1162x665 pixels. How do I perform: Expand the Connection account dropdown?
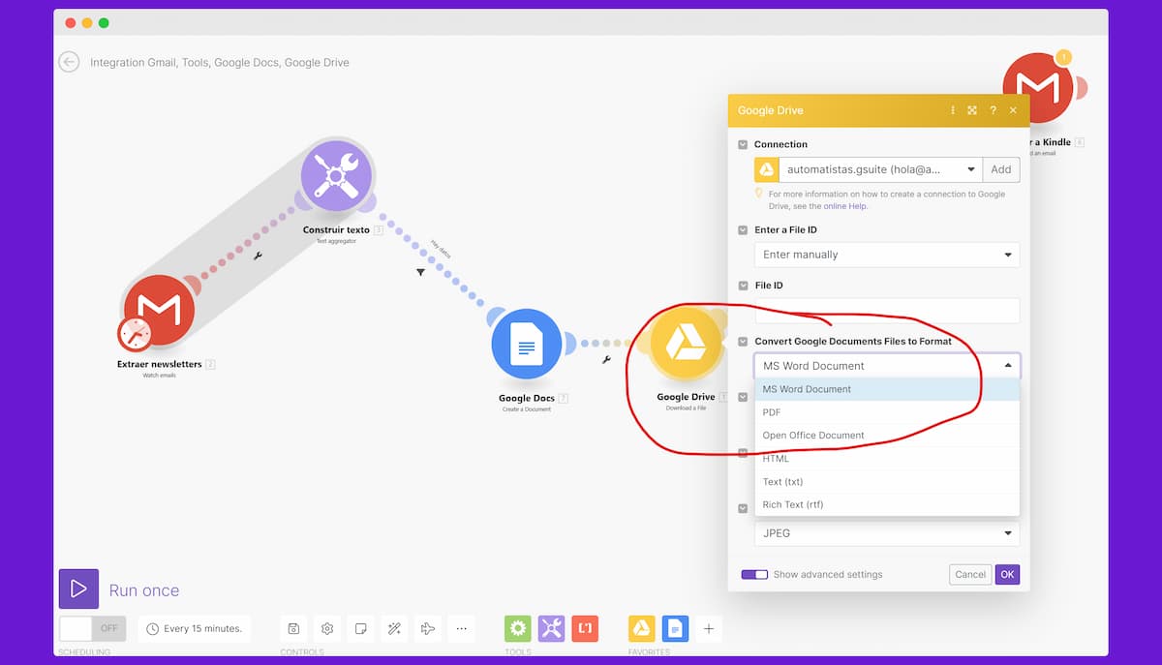point(971,169)
